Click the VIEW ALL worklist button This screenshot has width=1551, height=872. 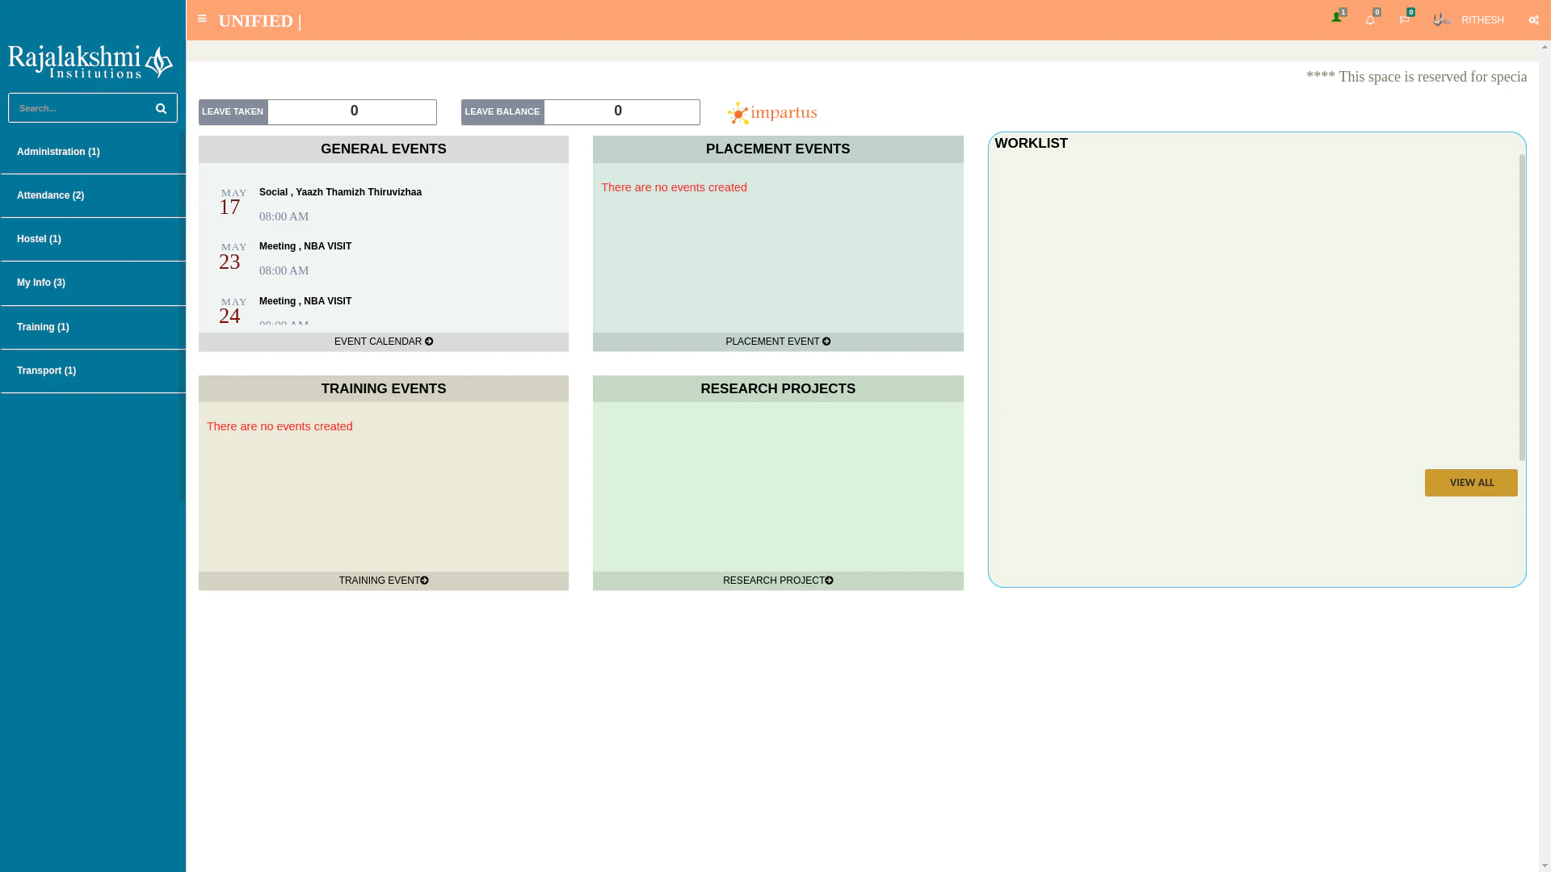tap(1471, 483)
